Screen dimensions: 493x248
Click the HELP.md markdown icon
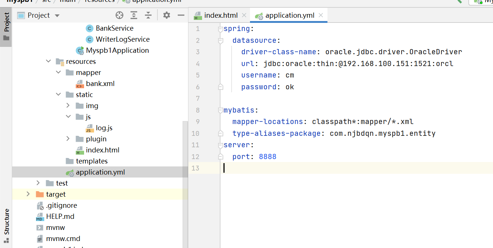40,217
